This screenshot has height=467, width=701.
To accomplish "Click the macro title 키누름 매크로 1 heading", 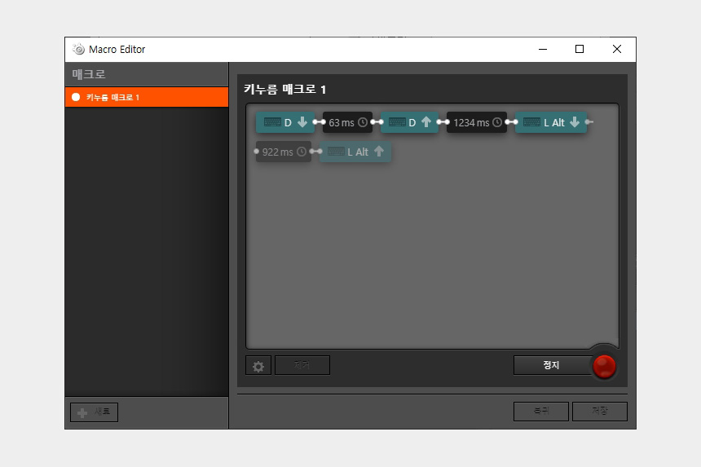I will pyautogui.click(x=284, y=90).
